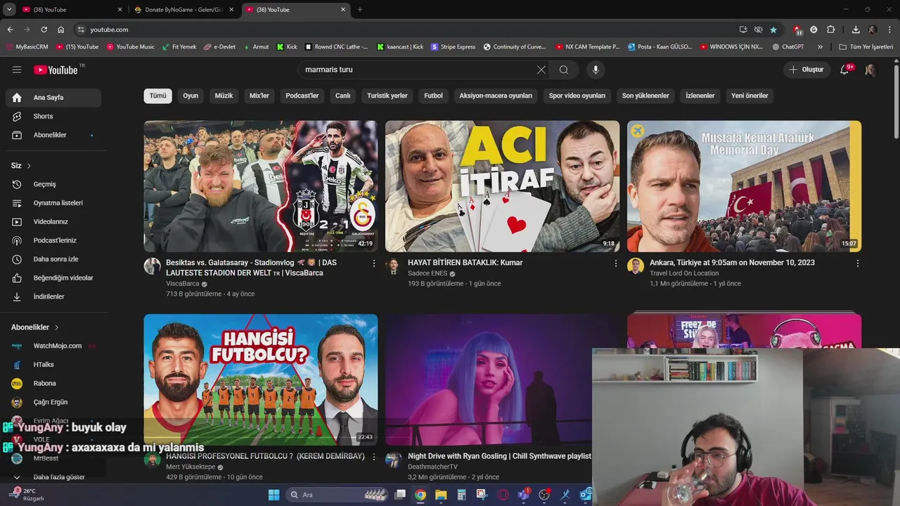Click the YouTube logo
Viewport: 900px width, 506px height.
point(56,70)
